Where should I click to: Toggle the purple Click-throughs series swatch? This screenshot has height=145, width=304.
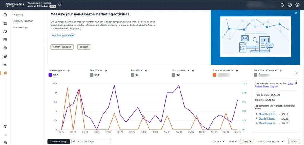tap(50, 75)
